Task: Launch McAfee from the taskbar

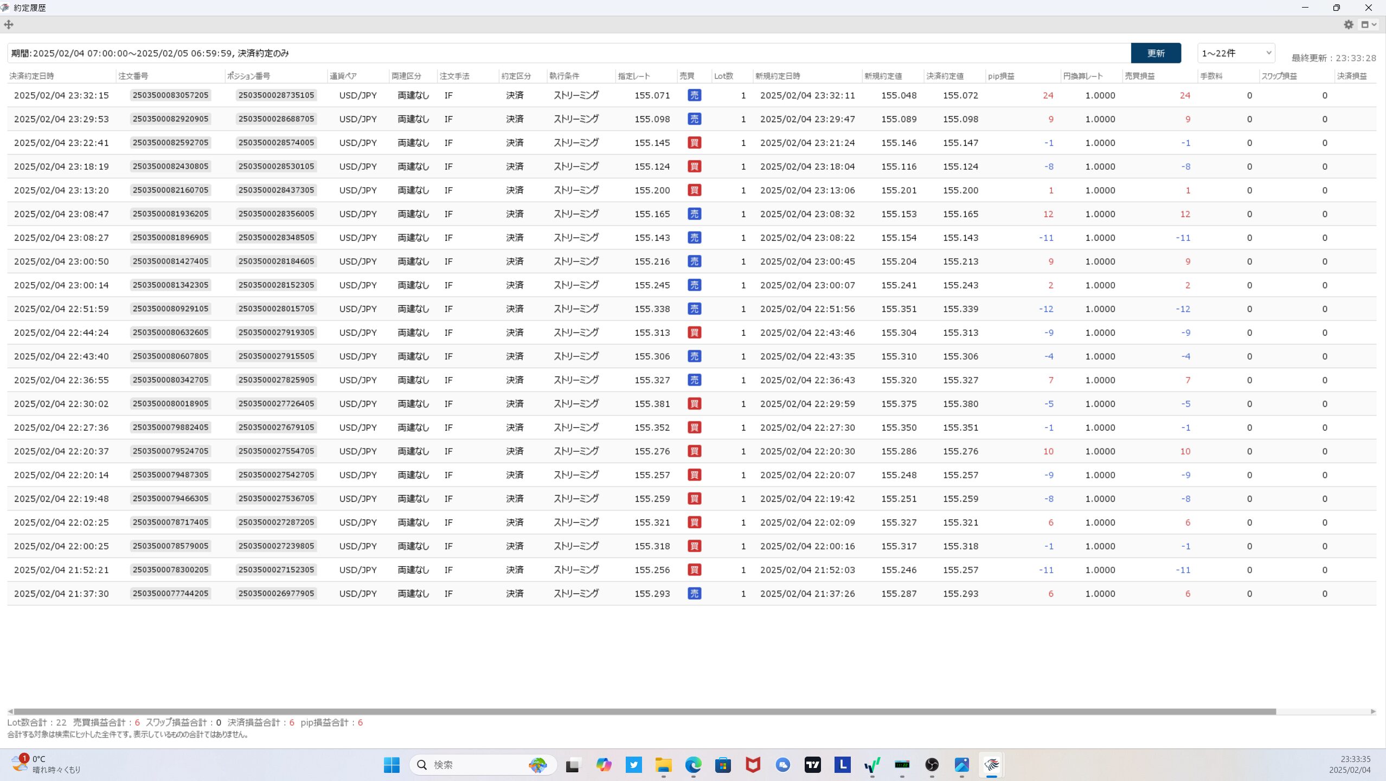Action: click(753, 765)
